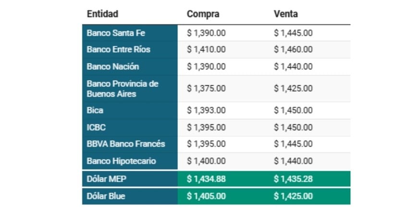Click the BBVA Banco Francés cell

[126, 144]
